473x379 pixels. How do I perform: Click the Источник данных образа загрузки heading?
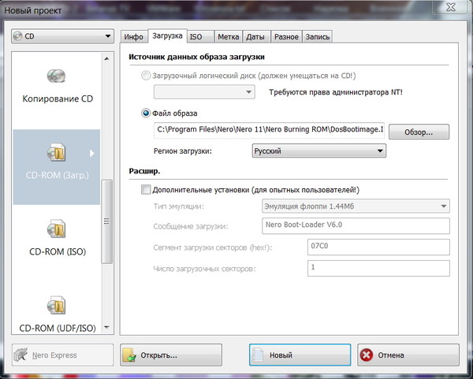[196, 57]
